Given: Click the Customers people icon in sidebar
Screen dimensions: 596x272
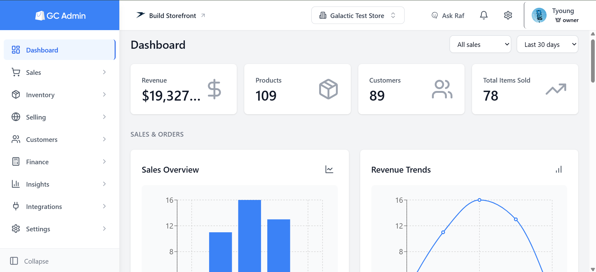Looking at the screenshot, I should [16, 139].
